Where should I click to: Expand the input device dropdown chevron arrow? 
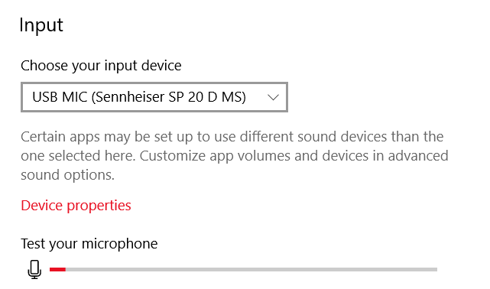(273, 97)
